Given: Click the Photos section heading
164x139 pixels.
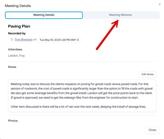Looking at the screenshot, I should pyautogui.click(x=13, y=121).
